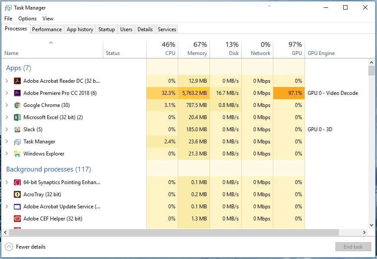
Task: Open the Services tab
Action: (167, 29)
